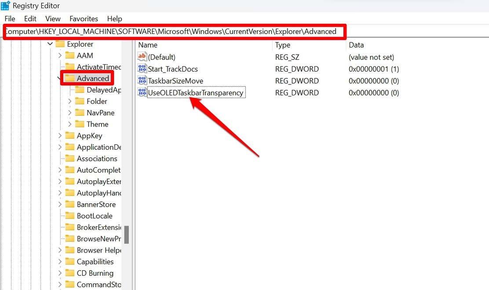Image resolution: width=489 pixels, height=290 pixels.
Task: Expand the AAM key chevron
Action: (60, 55)
